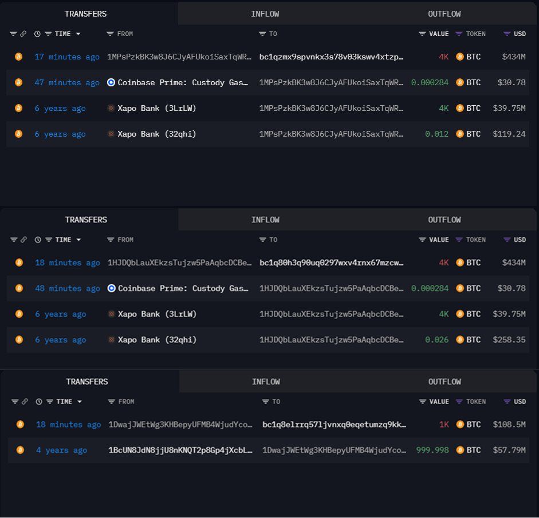Open the "17 minutes ago" transaction link
The height and width of the screenshot is (518, 539).
pos(66,57)
